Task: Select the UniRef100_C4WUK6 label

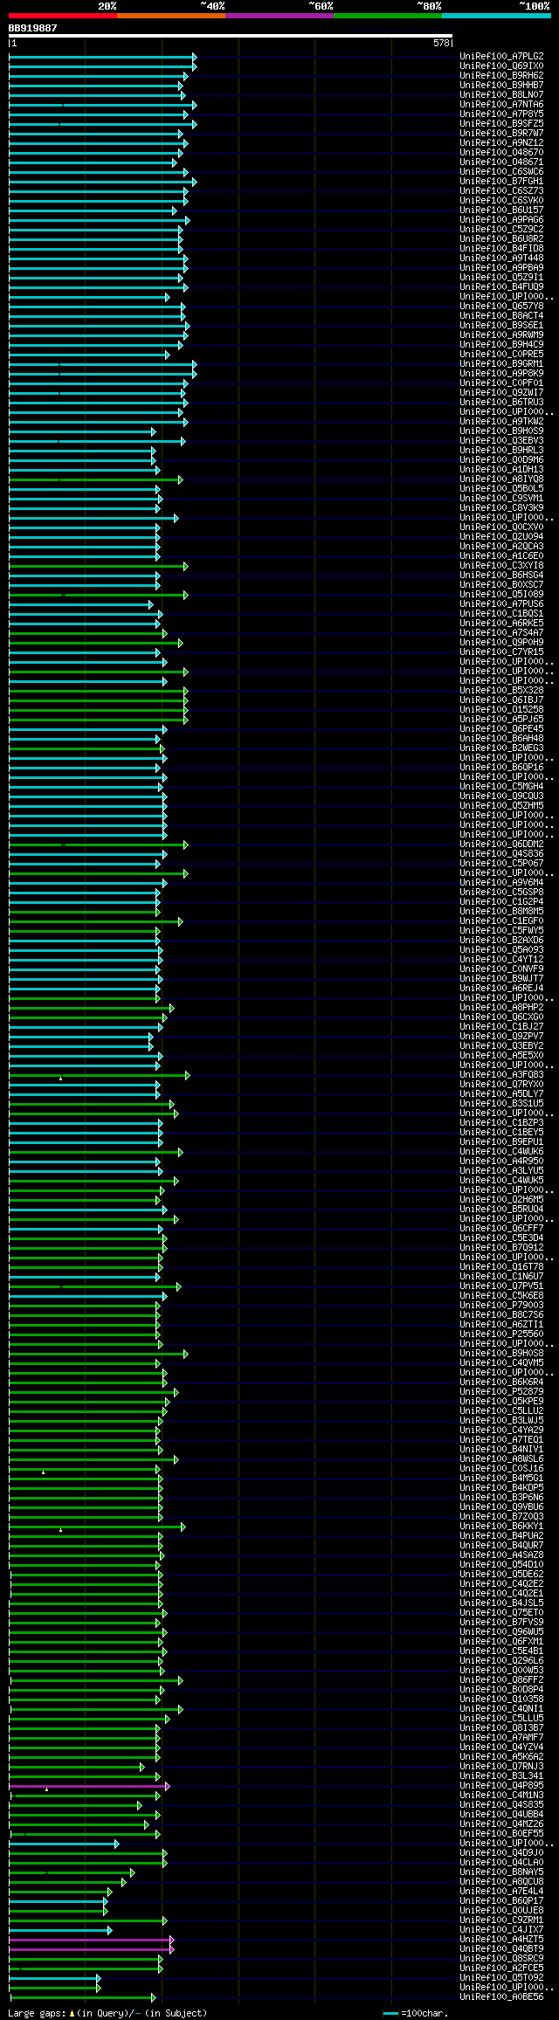Action: click(501, 1152)
